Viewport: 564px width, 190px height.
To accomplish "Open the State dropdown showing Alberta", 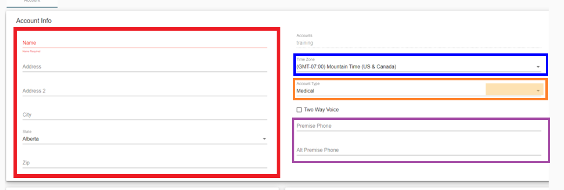I will pyautogui.click(x=139, y=138).
